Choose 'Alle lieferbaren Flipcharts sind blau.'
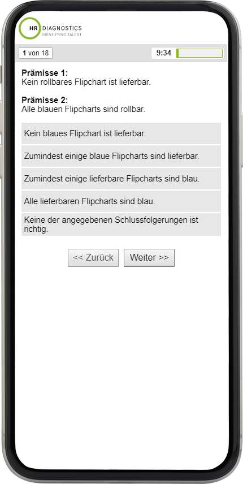Image resolution: width=243 pixels, height=484 pixels. tap(121, 201)
